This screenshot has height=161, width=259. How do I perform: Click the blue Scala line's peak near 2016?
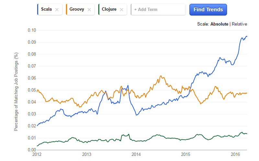[246, 36]
